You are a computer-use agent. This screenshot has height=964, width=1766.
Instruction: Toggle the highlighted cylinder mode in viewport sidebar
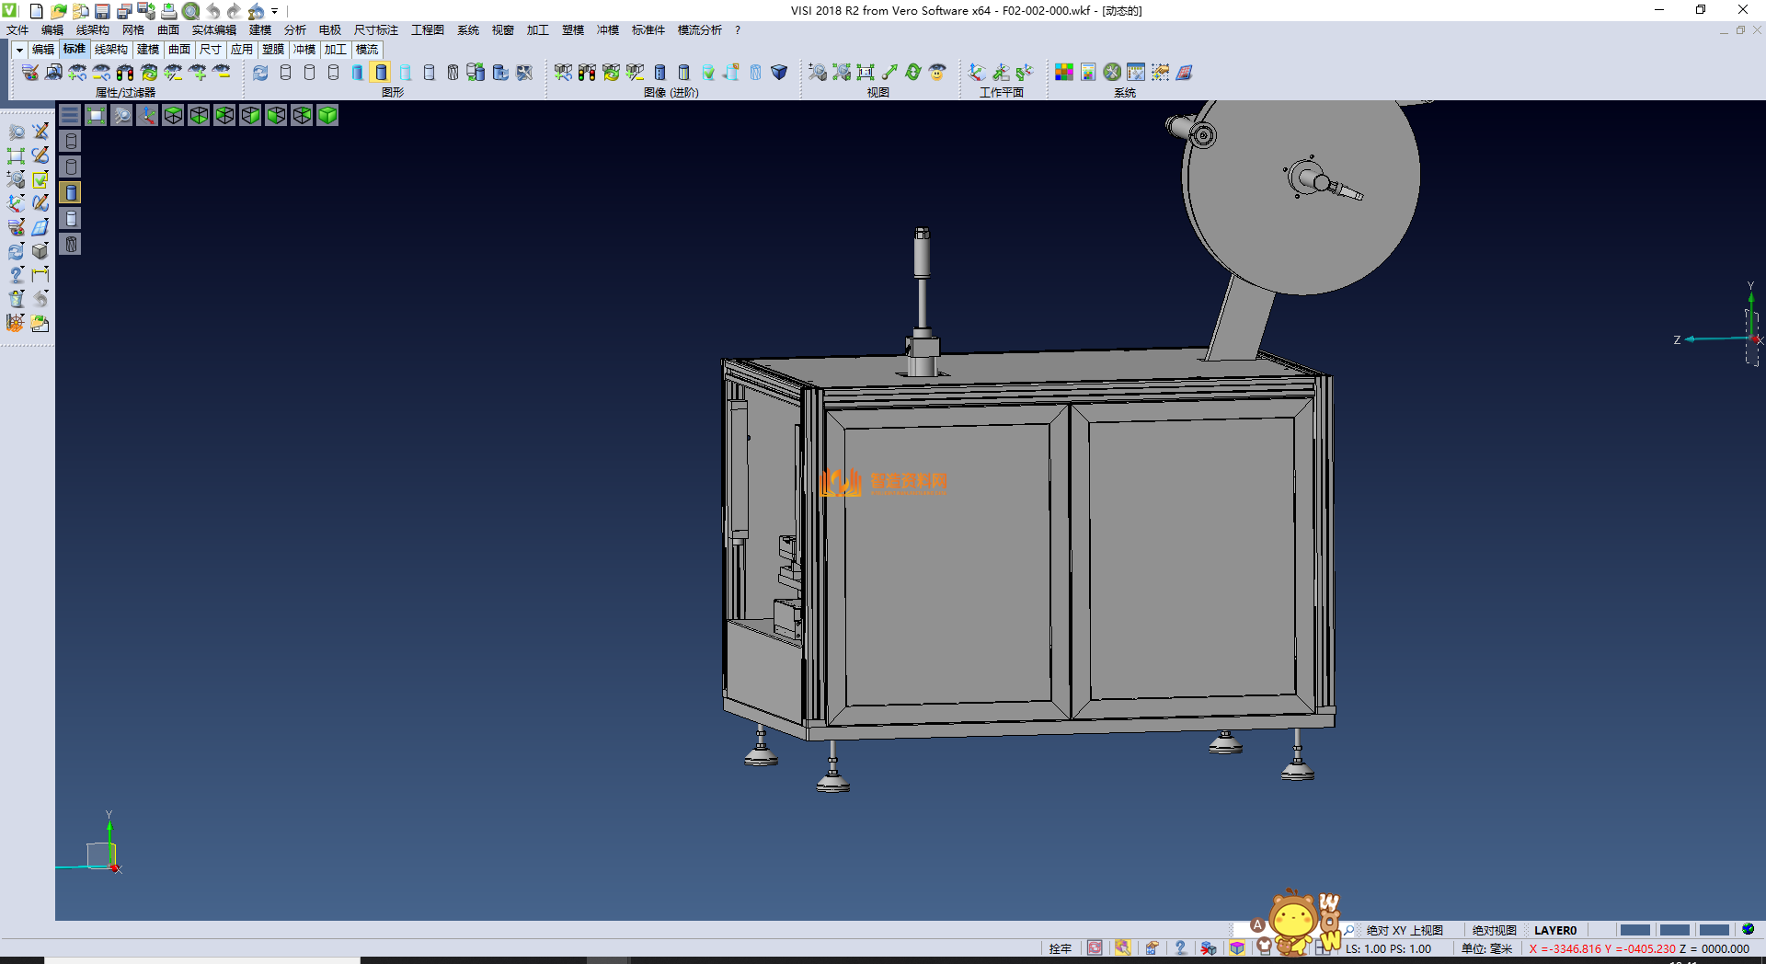coord(71,192)
